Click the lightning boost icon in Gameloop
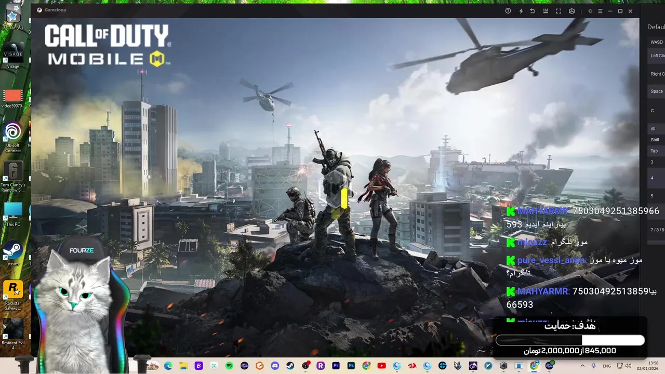Viewport: 665px width, 374px height. click(x=521, y=11)
